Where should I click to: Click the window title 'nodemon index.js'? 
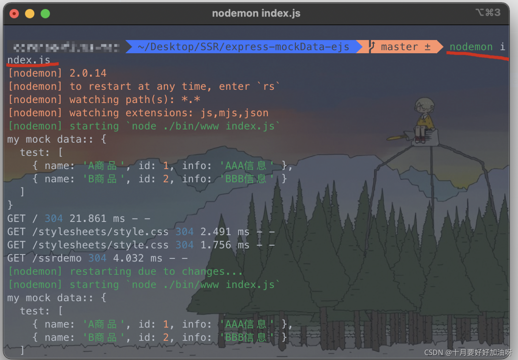pos(256,13)
